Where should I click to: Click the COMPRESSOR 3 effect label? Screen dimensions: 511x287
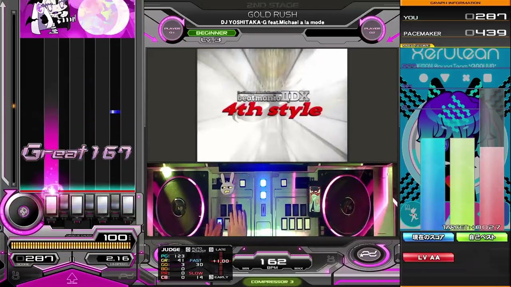(x=272, y=282)
